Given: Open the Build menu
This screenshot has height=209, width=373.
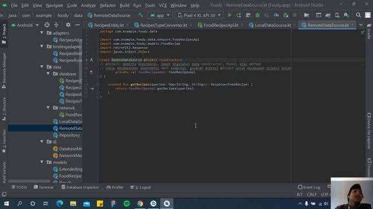Looking at the screenshot, I should pyautogui.click(x=124, y=5).
